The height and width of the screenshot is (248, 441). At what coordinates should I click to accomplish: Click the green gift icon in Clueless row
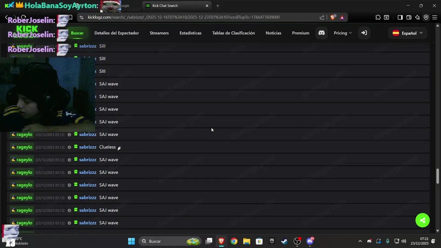pos(76,147)
